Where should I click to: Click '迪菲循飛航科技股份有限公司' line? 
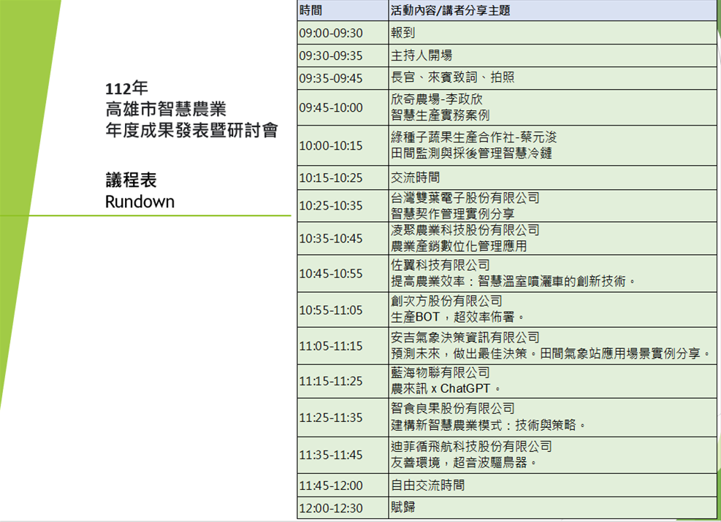click(x=471, y=447)
